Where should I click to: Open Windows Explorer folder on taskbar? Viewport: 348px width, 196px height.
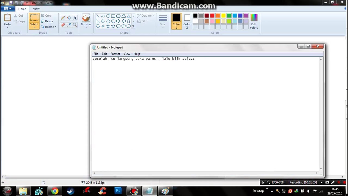pyautogui.click(x=23, y=191)
